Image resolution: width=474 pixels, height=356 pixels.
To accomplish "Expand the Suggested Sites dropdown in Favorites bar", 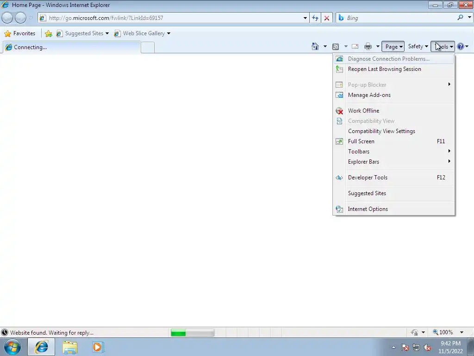I will (x=107, y=33).
